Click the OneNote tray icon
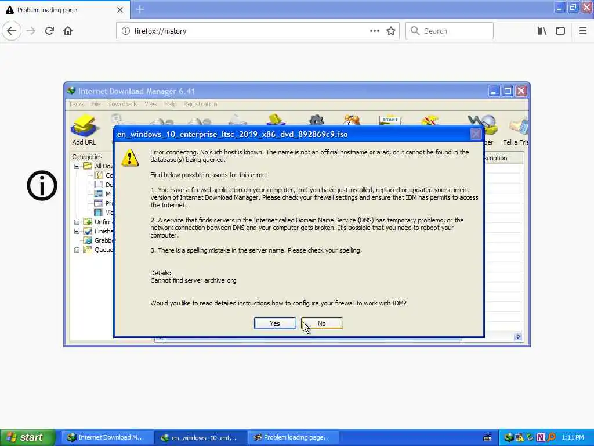594x446 pixels. pos(541,437)
